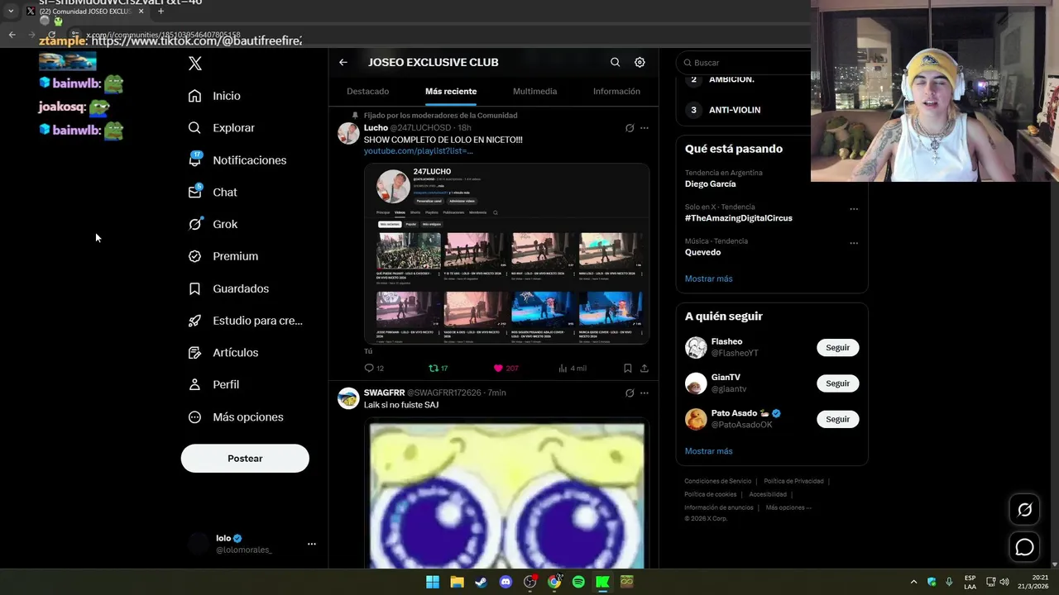Switch to the Multimedia tab
The width and height of the screenshot is (1059, 595).
point(534,91)
